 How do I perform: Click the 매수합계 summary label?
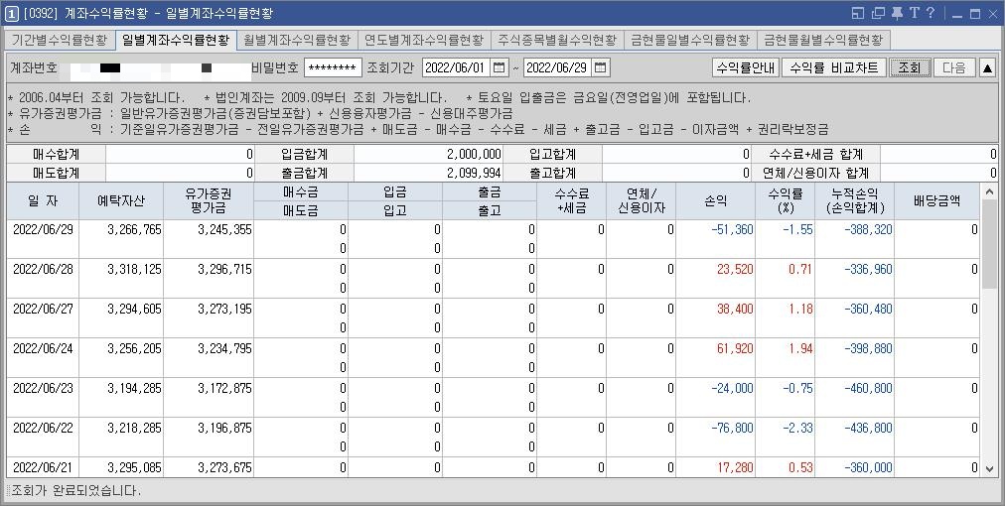(x=57, y=155)
